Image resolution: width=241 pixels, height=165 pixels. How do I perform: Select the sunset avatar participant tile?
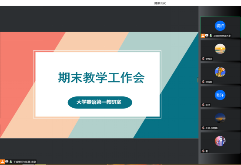click(x=220, y=50)
